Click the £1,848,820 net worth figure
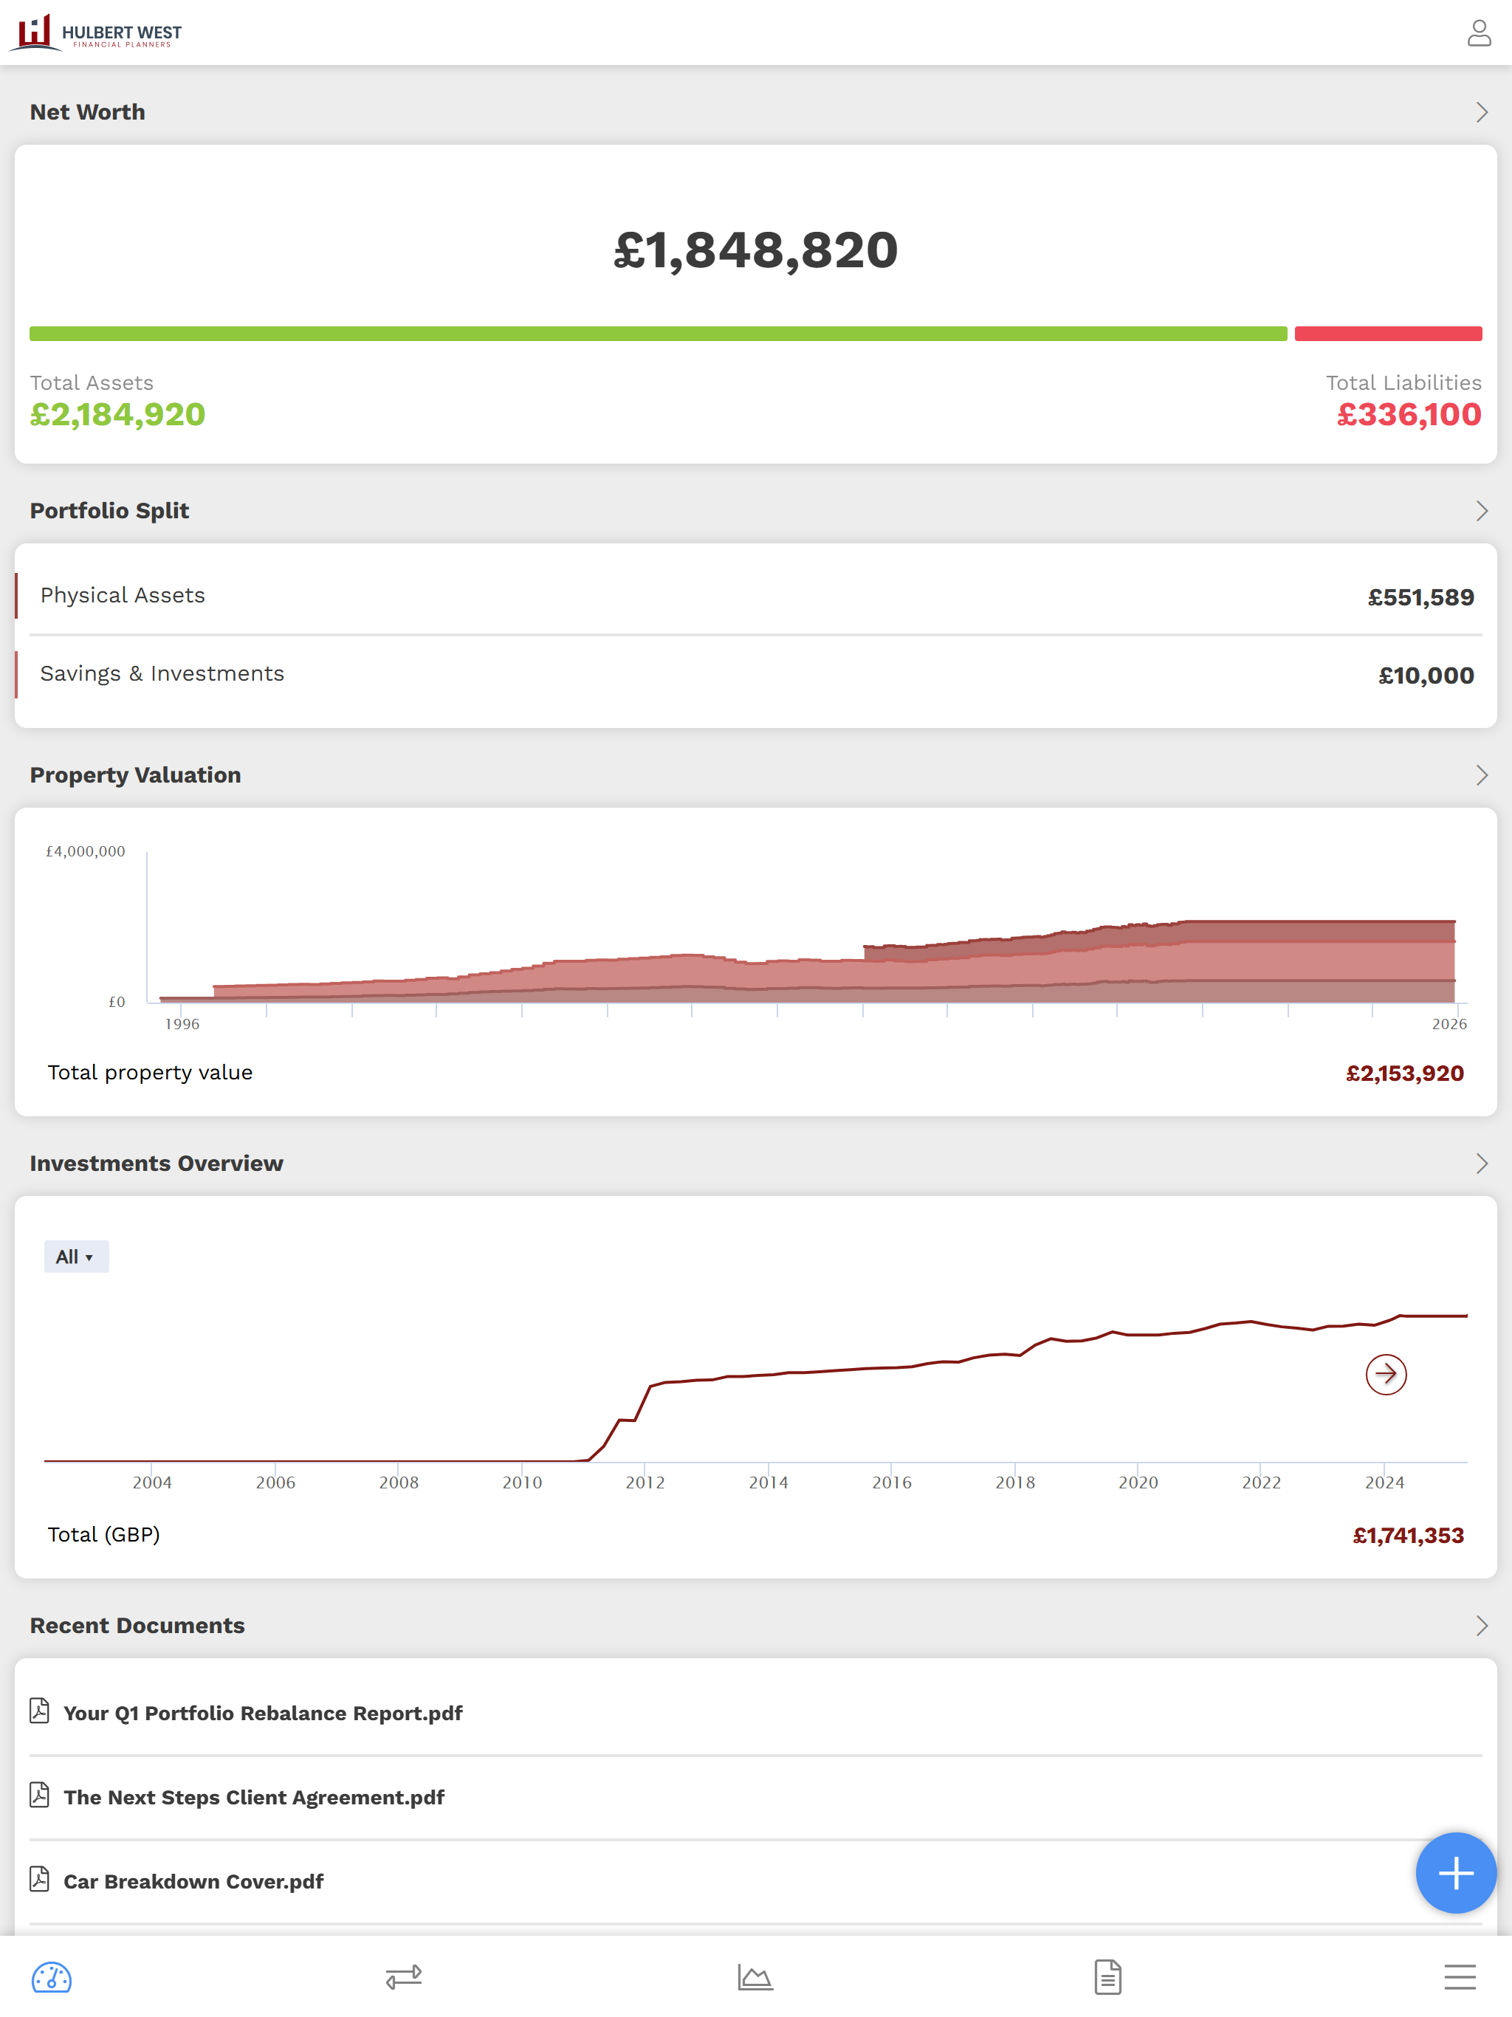Viewport: 1512px width, 2017px height. pos(755,250)
